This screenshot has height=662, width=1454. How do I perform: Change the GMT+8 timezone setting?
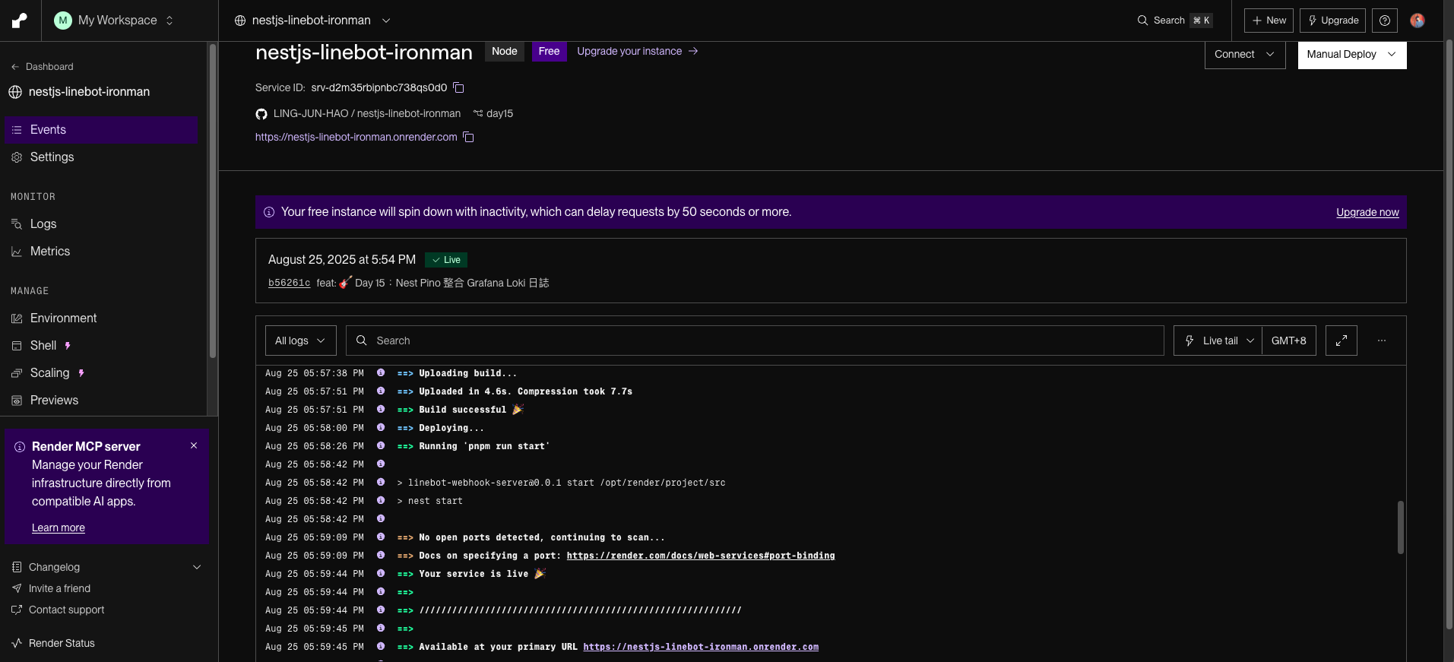pos(1289,341)
